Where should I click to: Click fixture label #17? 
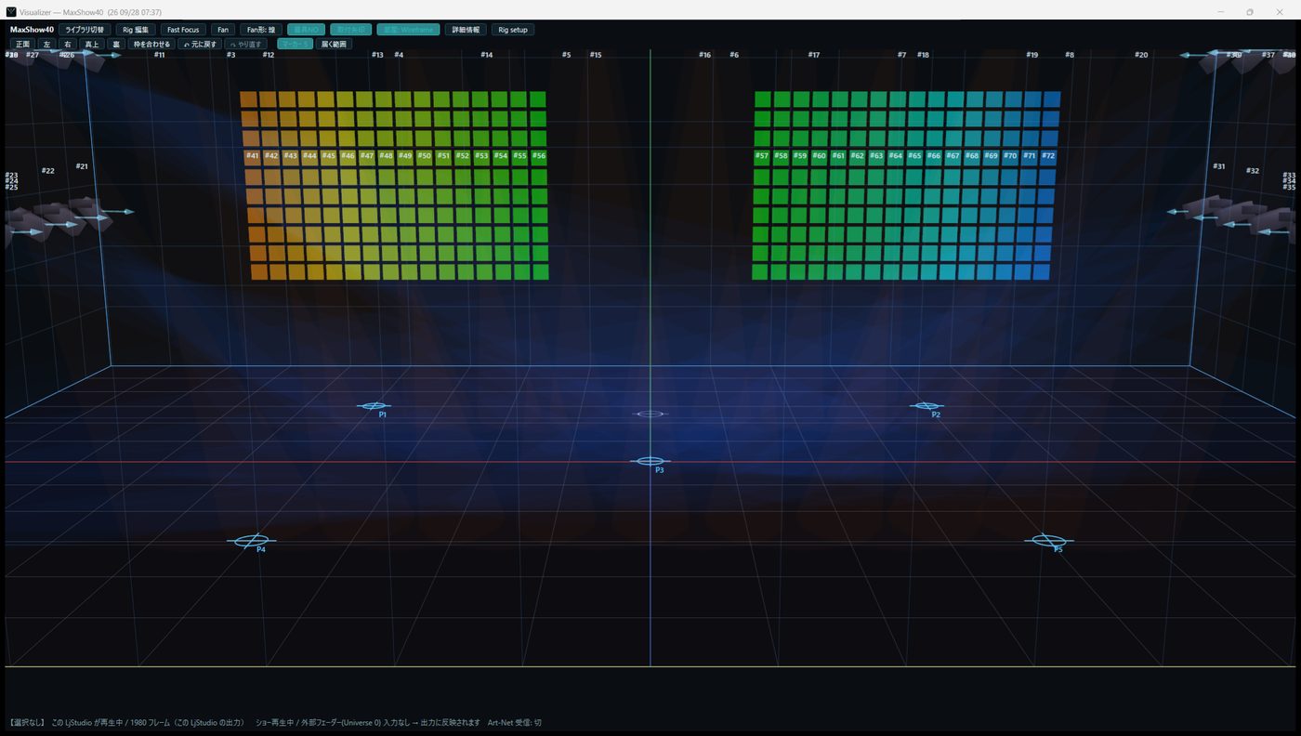click(x=814, y=55)
